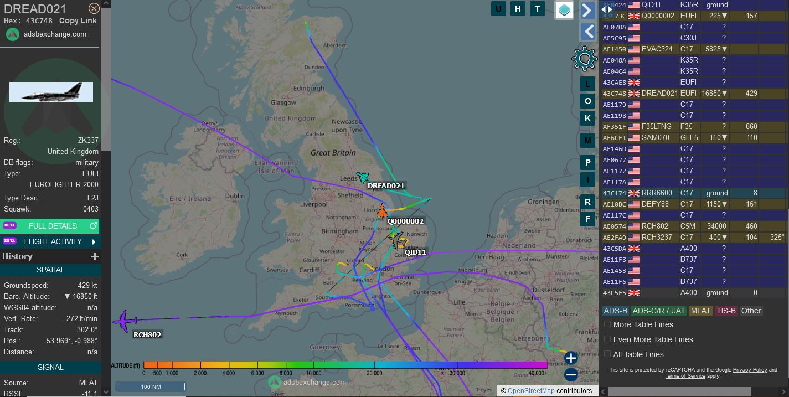This screenshot has height=397, width=789.
Task: Enable More Table Lines checkbox
Action: click(607, 324)
